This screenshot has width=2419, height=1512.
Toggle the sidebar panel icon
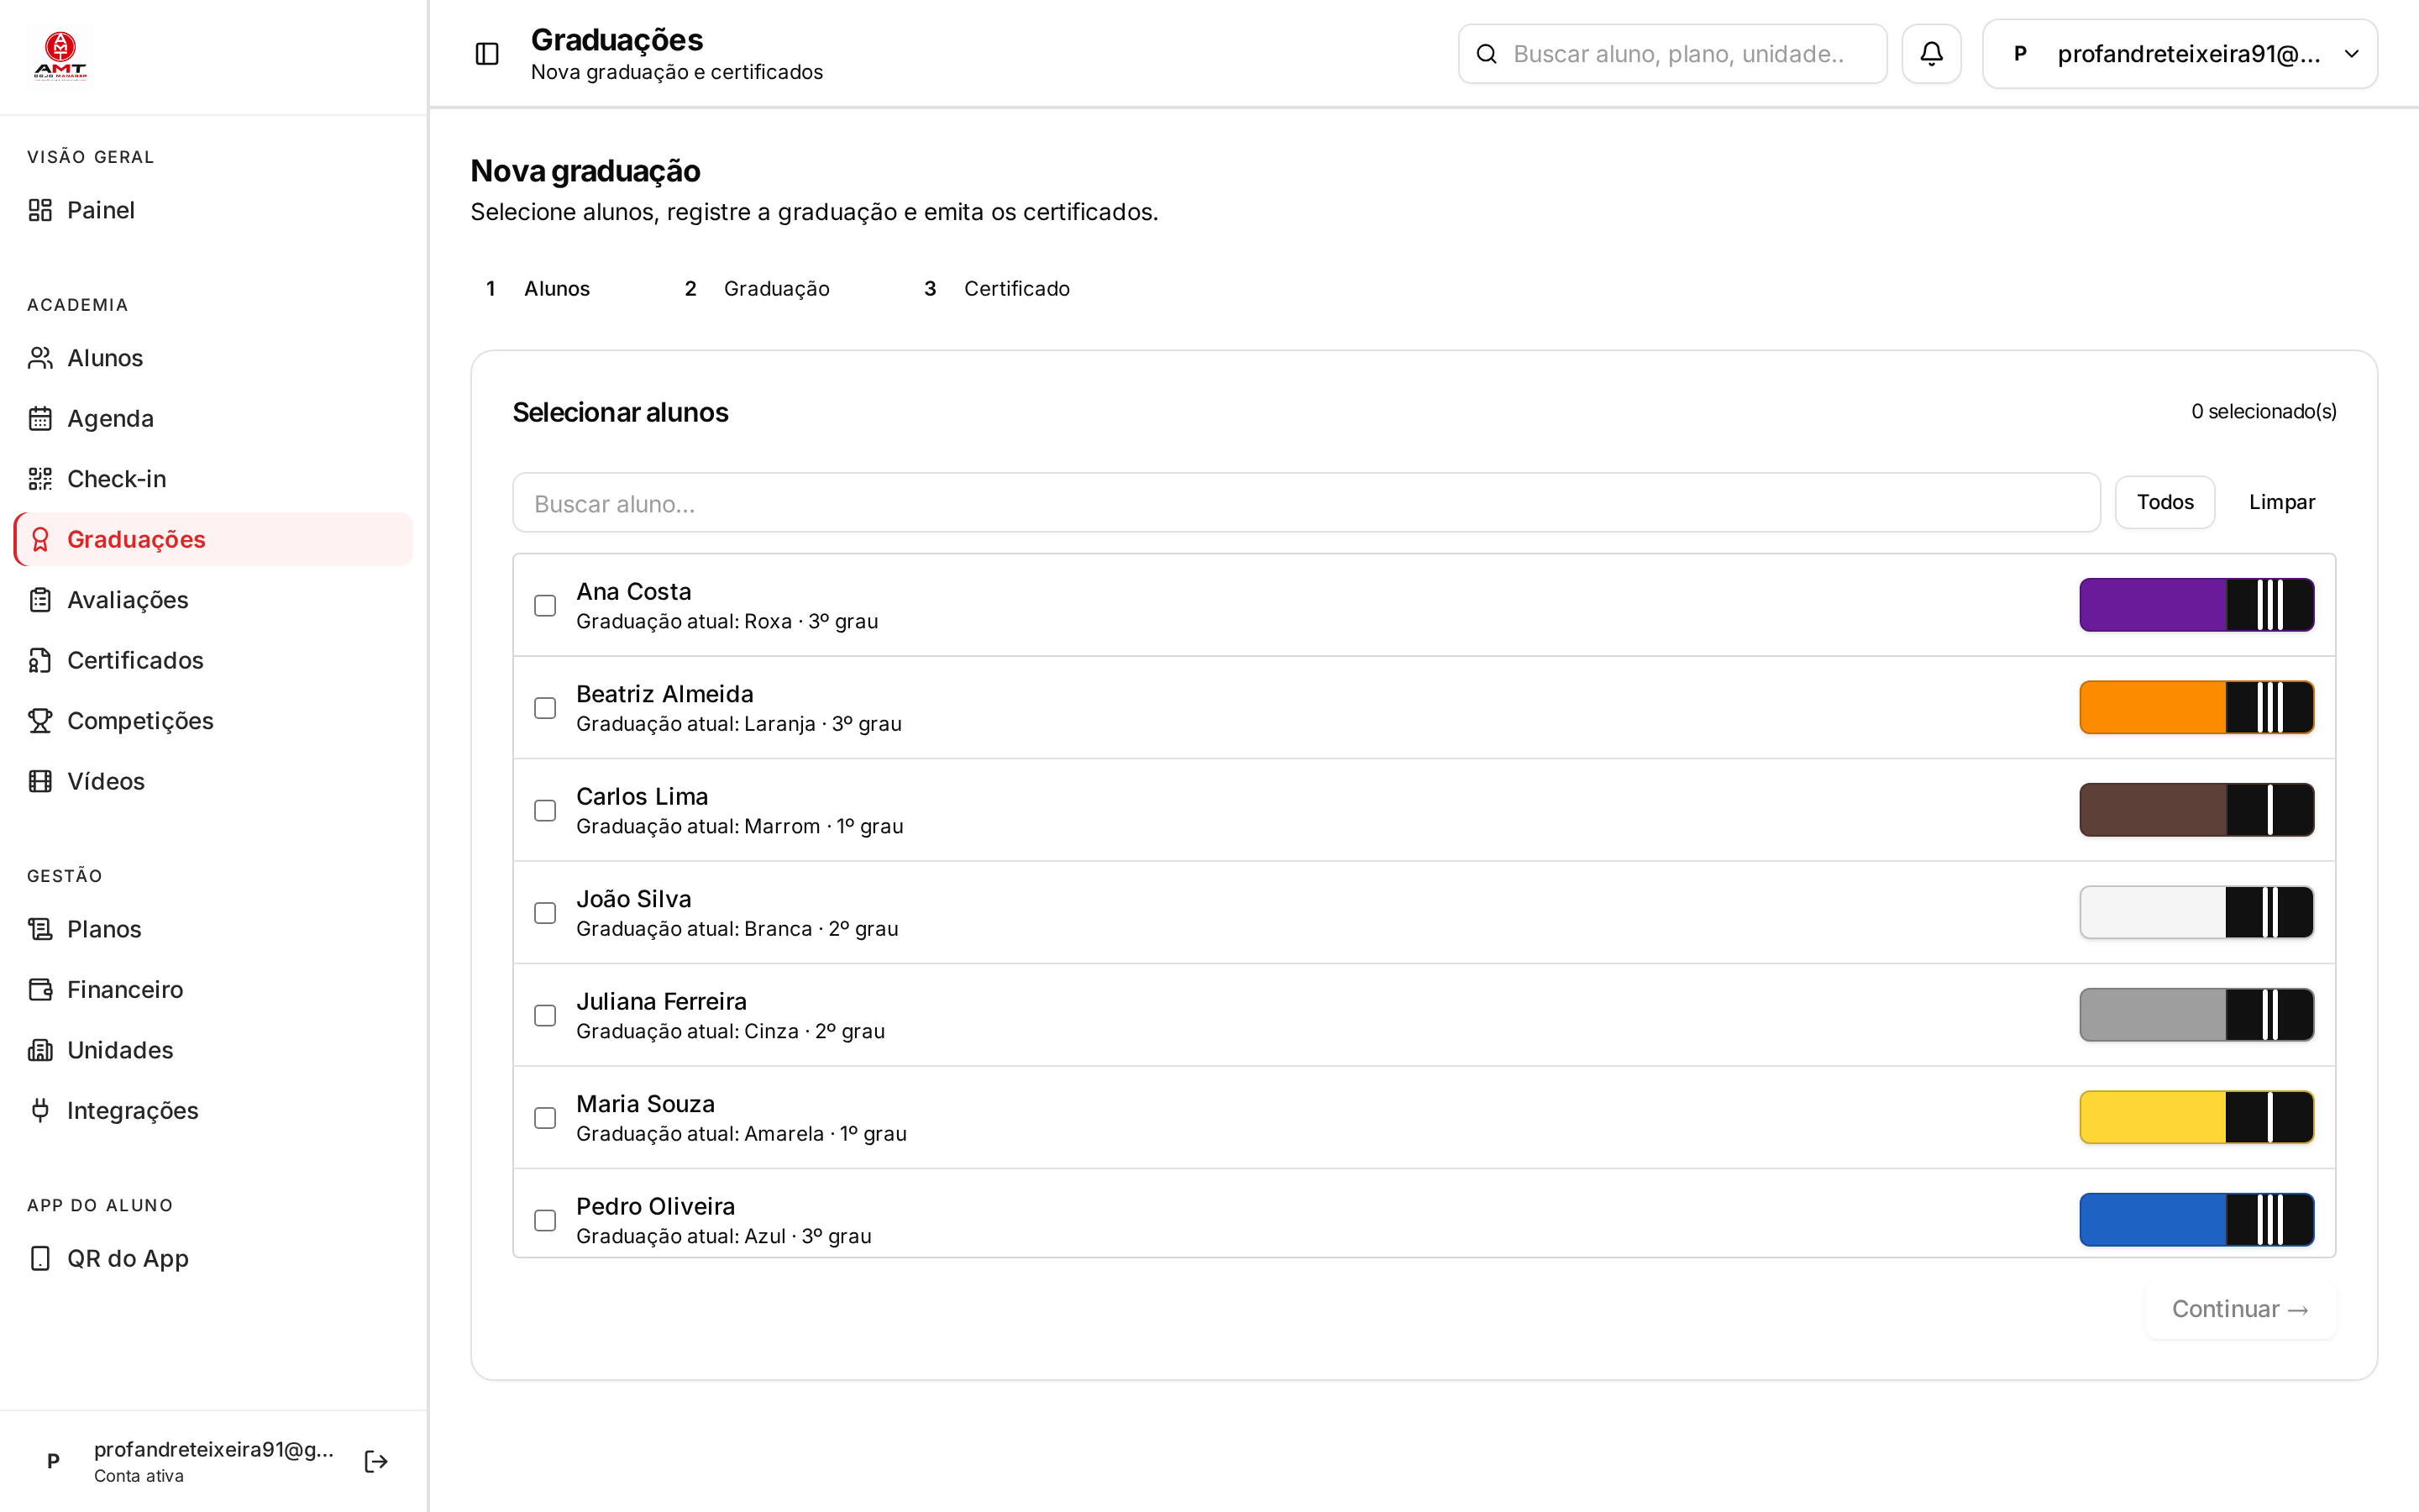487,54
